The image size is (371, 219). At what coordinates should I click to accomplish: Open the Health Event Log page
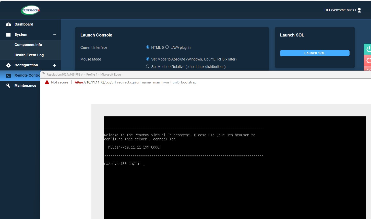(29, 55)
